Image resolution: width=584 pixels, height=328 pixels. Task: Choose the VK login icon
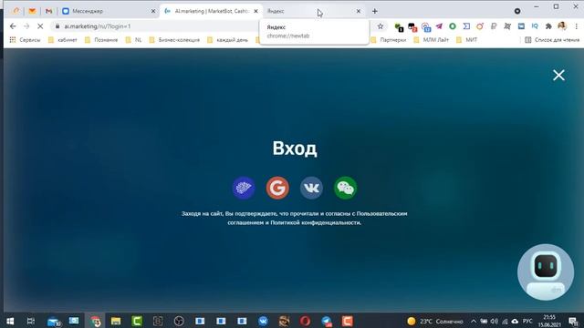coord(311,188)
